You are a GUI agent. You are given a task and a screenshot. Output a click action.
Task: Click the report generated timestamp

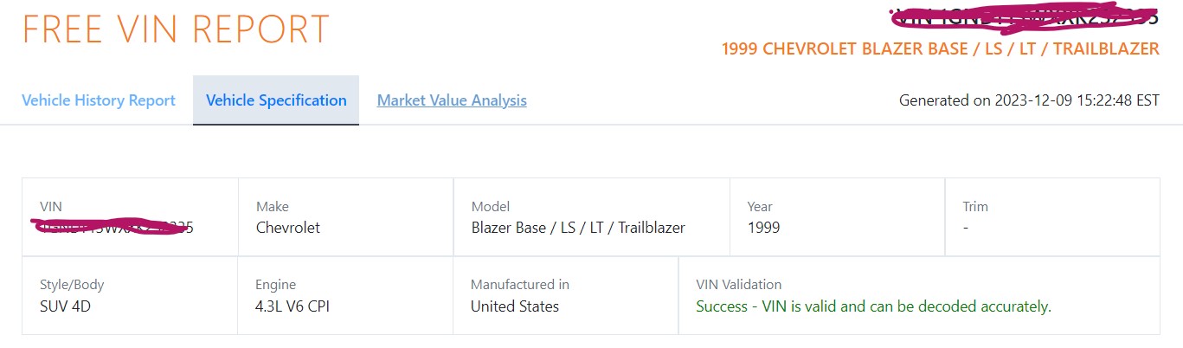pyautogui.click(x=1029, y=100)
